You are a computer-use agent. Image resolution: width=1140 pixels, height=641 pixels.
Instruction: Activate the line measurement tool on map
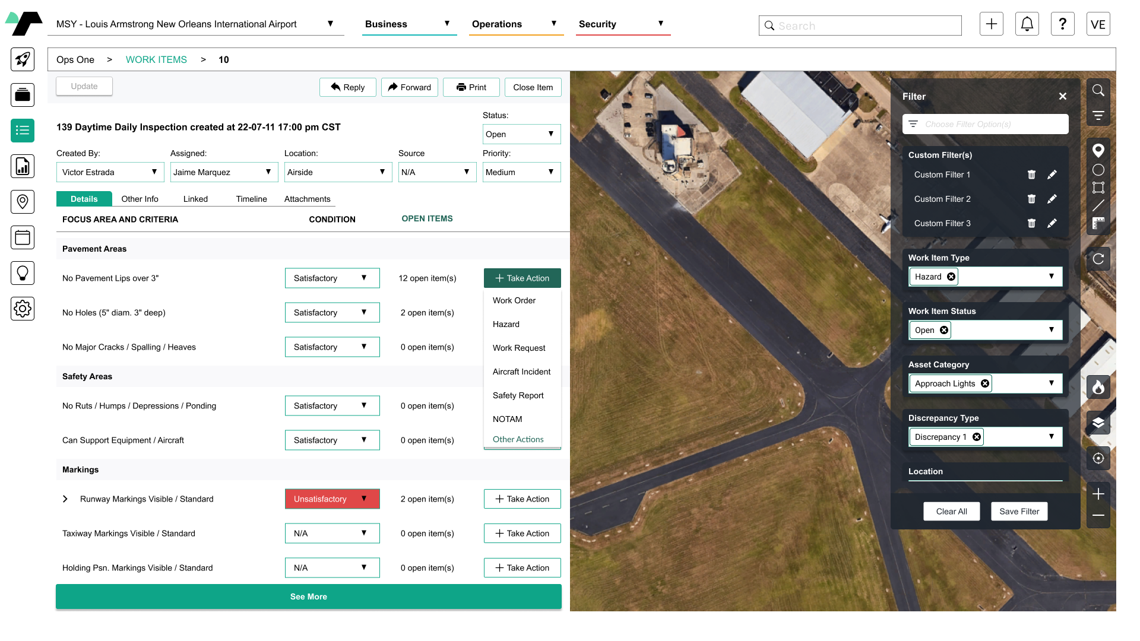pos(1098,206)
